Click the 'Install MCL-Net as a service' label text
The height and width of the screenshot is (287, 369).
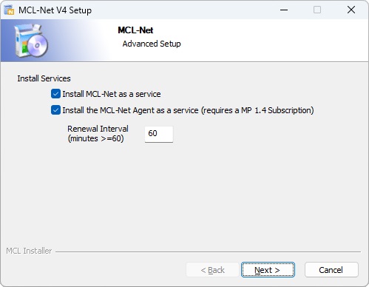click(112, 94)
